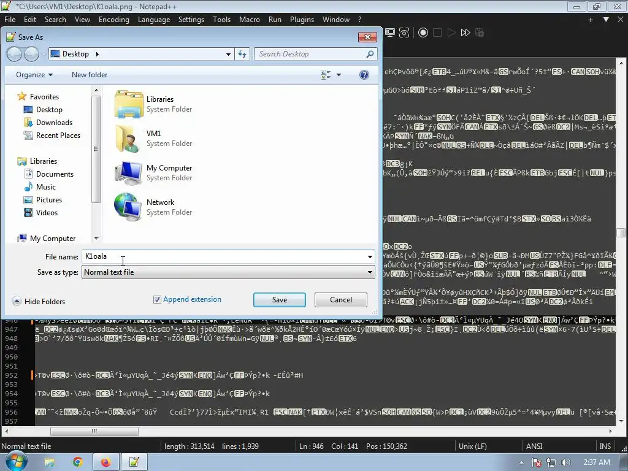The height and width of the screenshot is (471, 628).
Task: Click the change view icon
Action: pos(326,75)
